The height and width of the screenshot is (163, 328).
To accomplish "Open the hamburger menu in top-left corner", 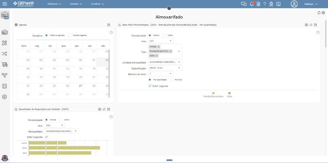I will [4, 4].
